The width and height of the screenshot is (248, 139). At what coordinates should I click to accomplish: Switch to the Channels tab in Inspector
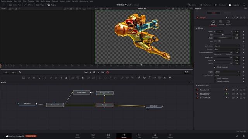220,23
